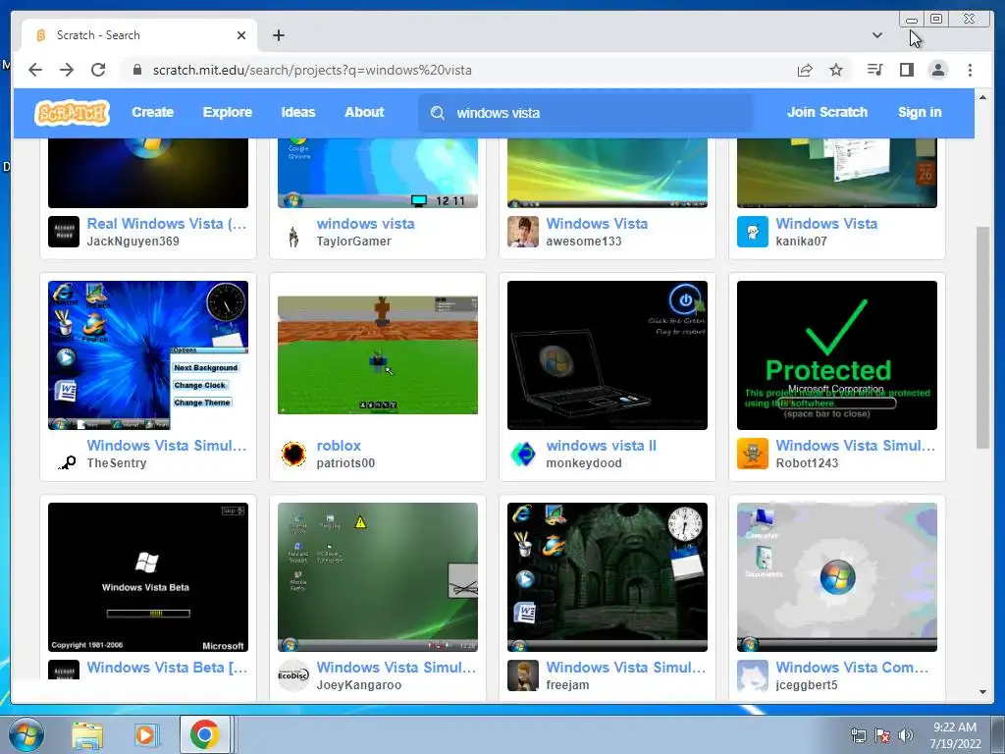Click the page vertical scrollbar thumb
This screenshot has width=1005, height=754.
click(982, 338)
